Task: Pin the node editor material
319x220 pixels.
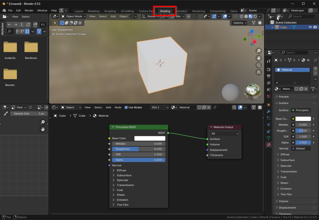Action: (x=215, y=108)
